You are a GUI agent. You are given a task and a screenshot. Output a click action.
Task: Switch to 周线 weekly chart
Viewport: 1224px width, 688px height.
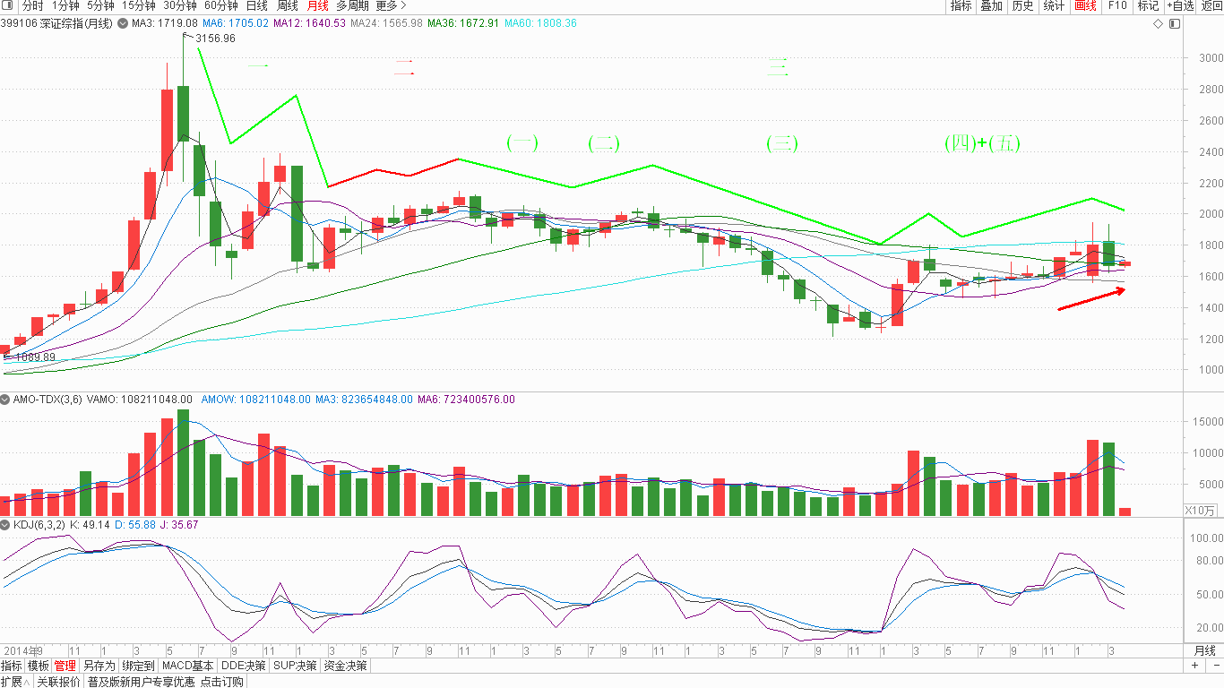pos(288,5)
